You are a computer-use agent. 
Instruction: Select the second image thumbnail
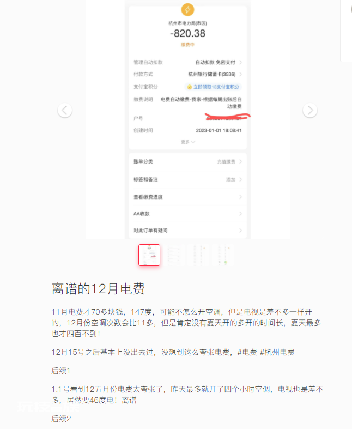click(174, 255)
